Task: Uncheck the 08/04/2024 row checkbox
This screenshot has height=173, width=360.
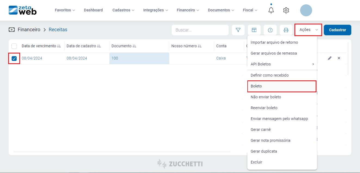Action: 14,58
